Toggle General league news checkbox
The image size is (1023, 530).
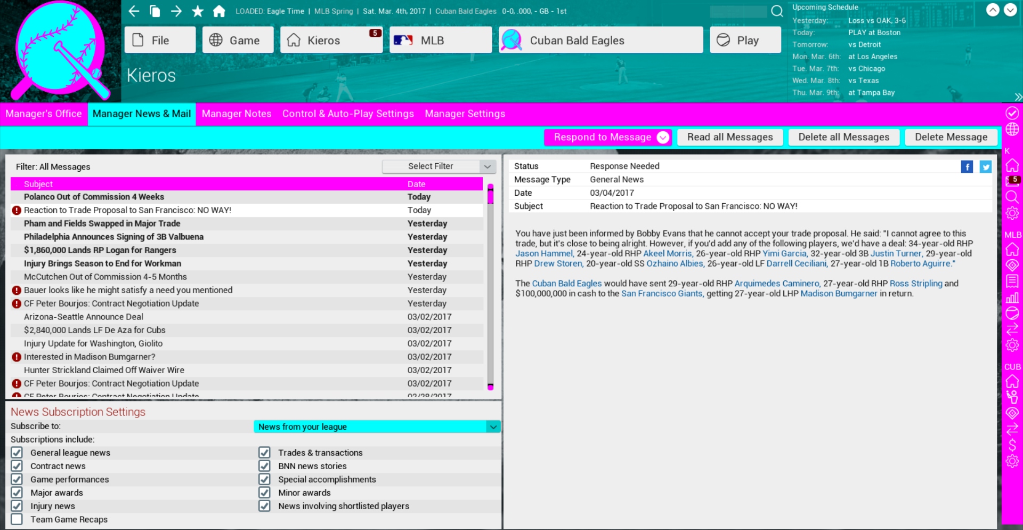[17, 453]
